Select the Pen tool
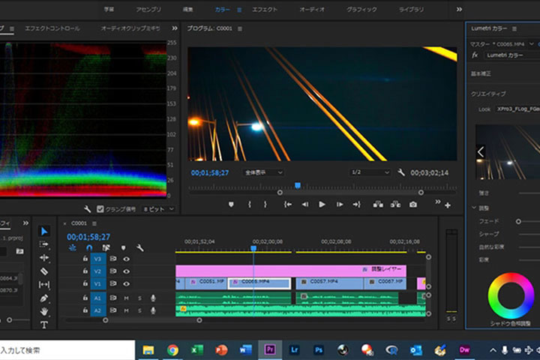 [44, 298]
